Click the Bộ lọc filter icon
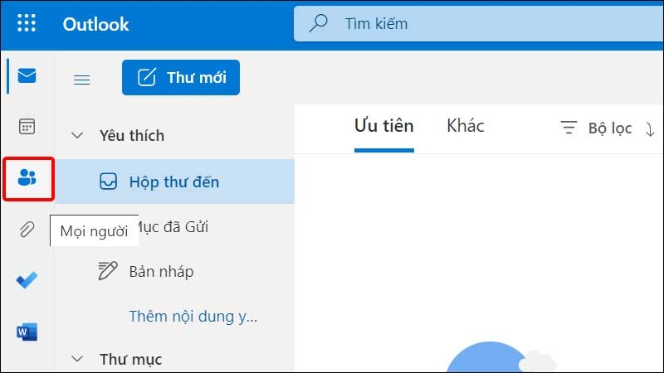Screen dimensions: 664x373 coord(569,128)
